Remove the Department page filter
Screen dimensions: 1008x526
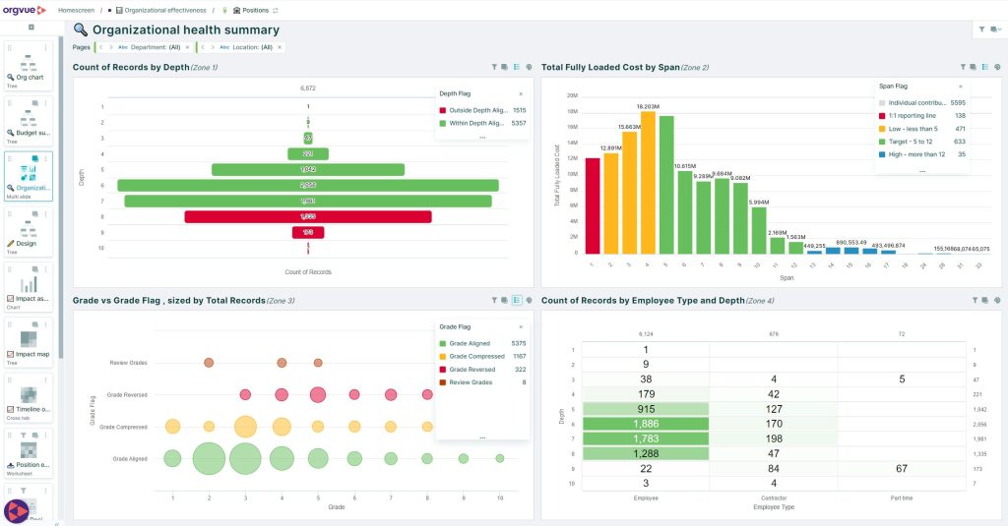pyautogui.click(x=188, y=47)
